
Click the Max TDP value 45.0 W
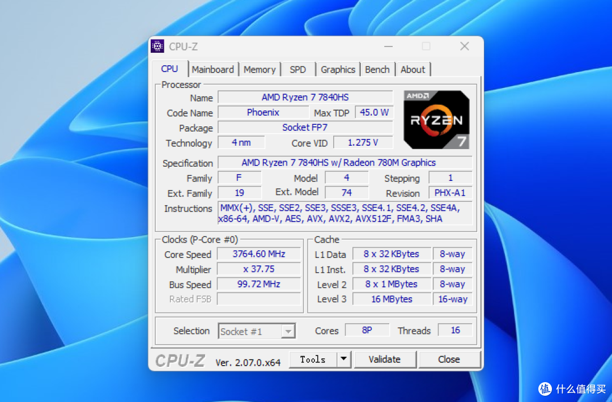click(374, 112)
